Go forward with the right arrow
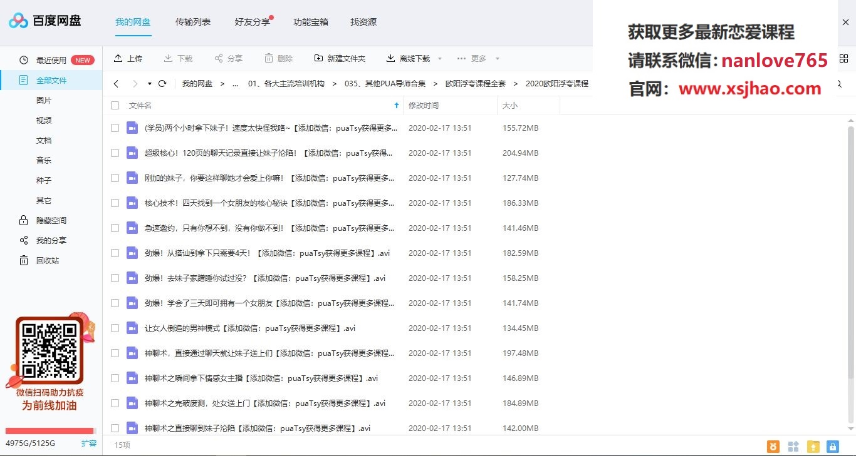Screen dimensions: 856x456 [x=135, y=83]
